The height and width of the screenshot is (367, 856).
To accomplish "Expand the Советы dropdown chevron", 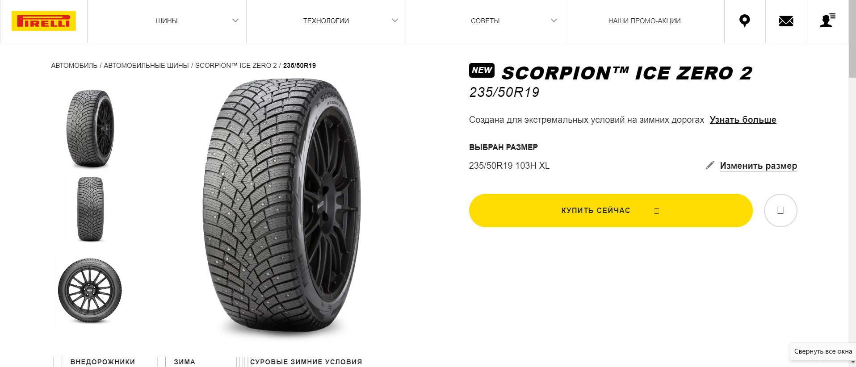I will pos(554,21).
